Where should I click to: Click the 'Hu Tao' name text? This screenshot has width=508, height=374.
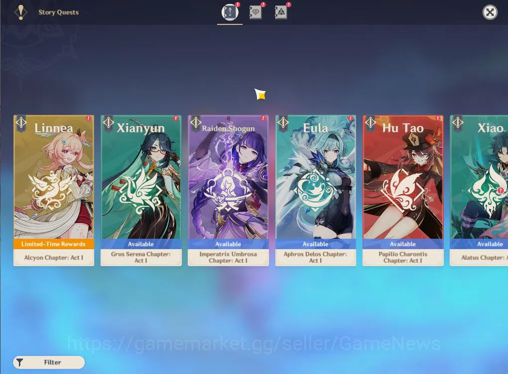403,128
